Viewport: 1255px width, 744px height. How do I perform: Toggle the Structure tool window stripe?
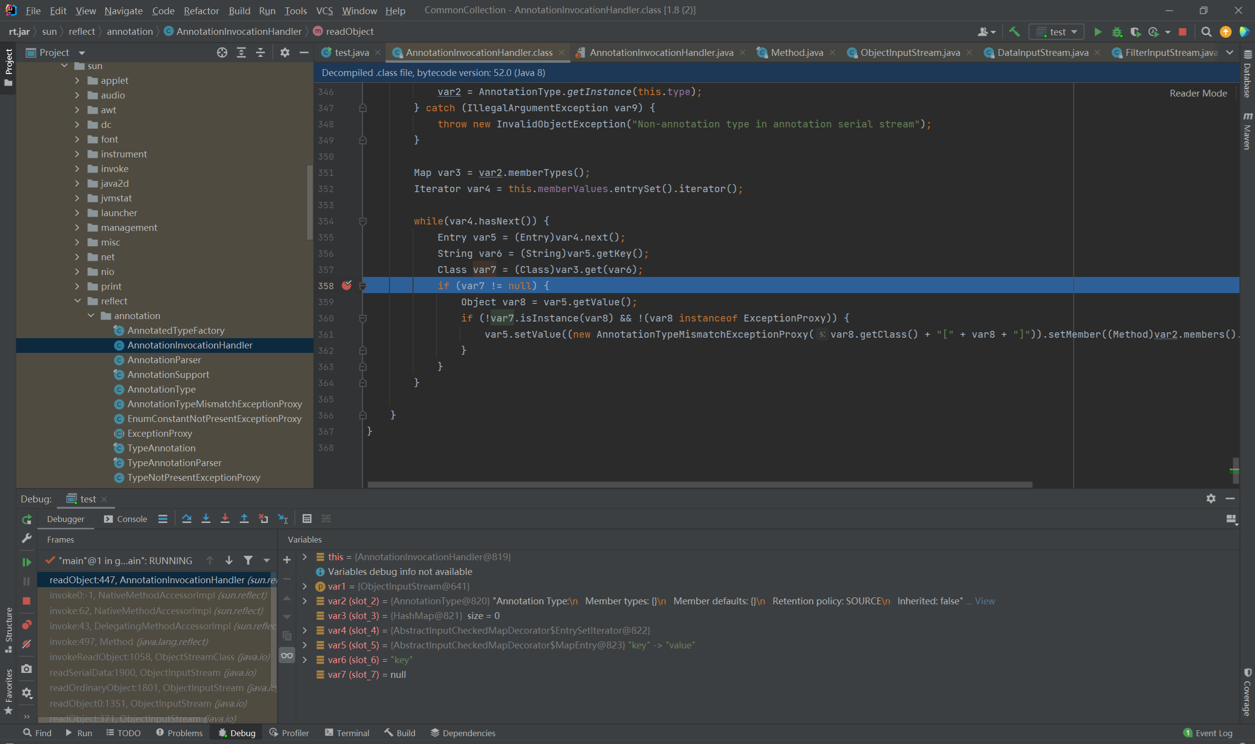click(8, 630)
